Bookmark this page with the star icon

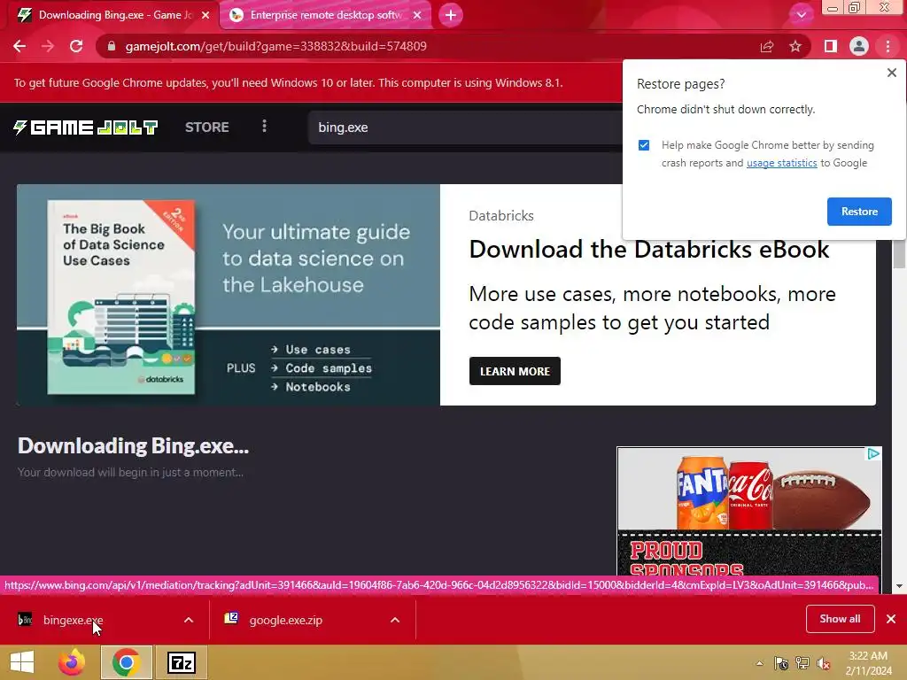click(x=795, y=46)
